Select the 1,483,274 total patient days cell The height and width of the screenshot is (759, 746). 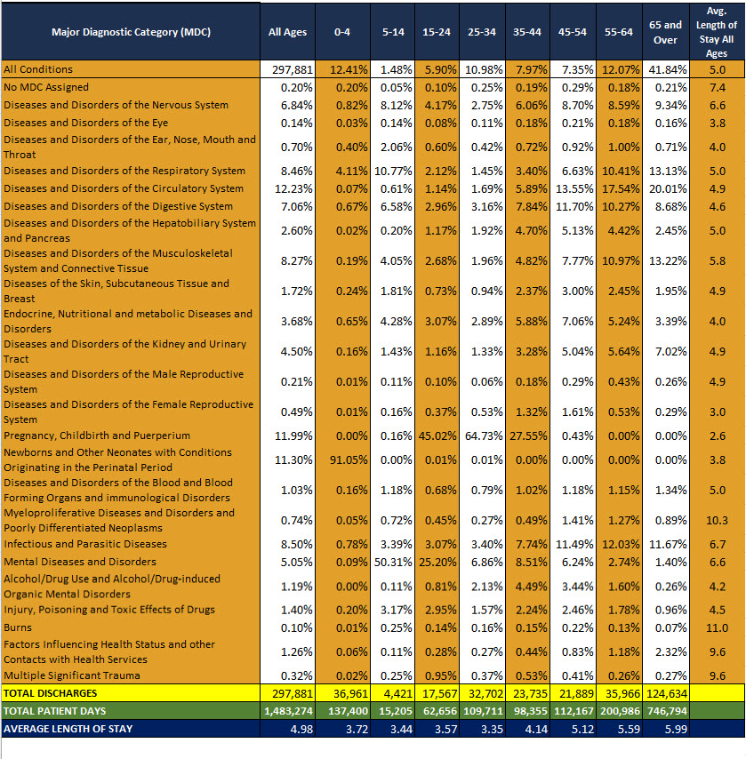pyautogui.click(x=287, y=710)
